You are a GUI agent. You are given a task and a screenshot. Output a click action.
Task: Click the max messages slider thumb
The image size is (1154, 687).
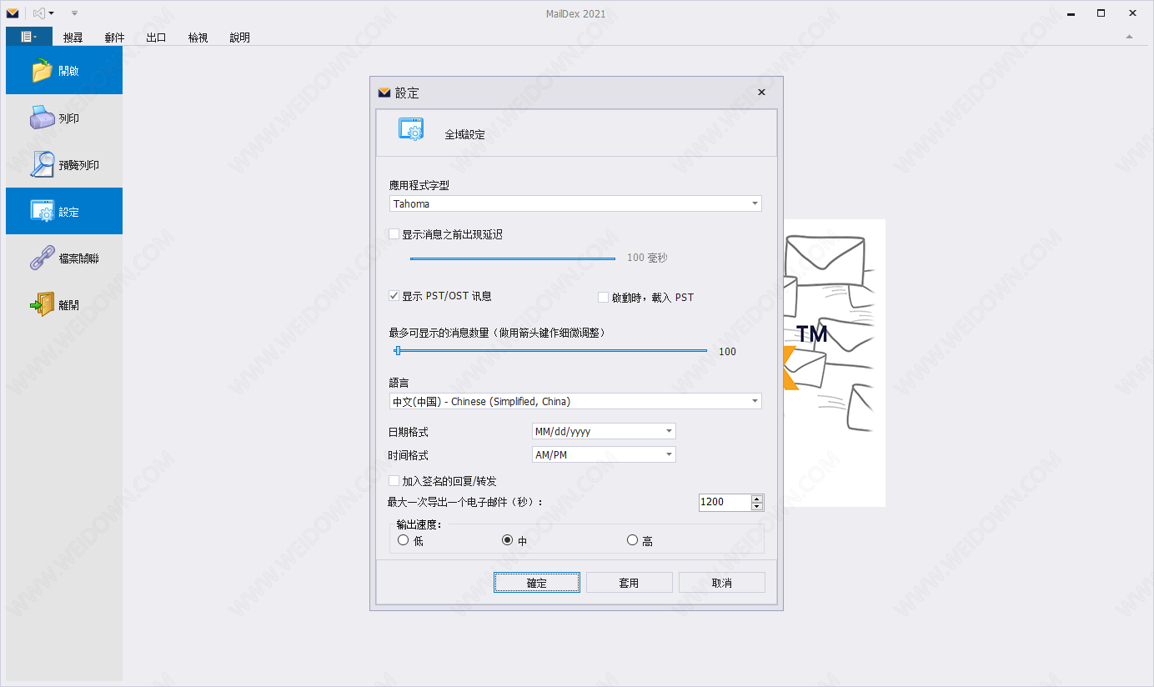coord(398,351)
